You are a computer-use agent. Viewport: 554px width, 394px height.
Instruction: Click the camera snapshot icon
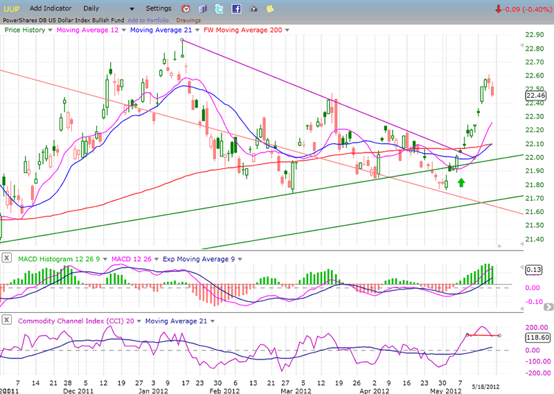pyautogui.click(x=253, y=9)
